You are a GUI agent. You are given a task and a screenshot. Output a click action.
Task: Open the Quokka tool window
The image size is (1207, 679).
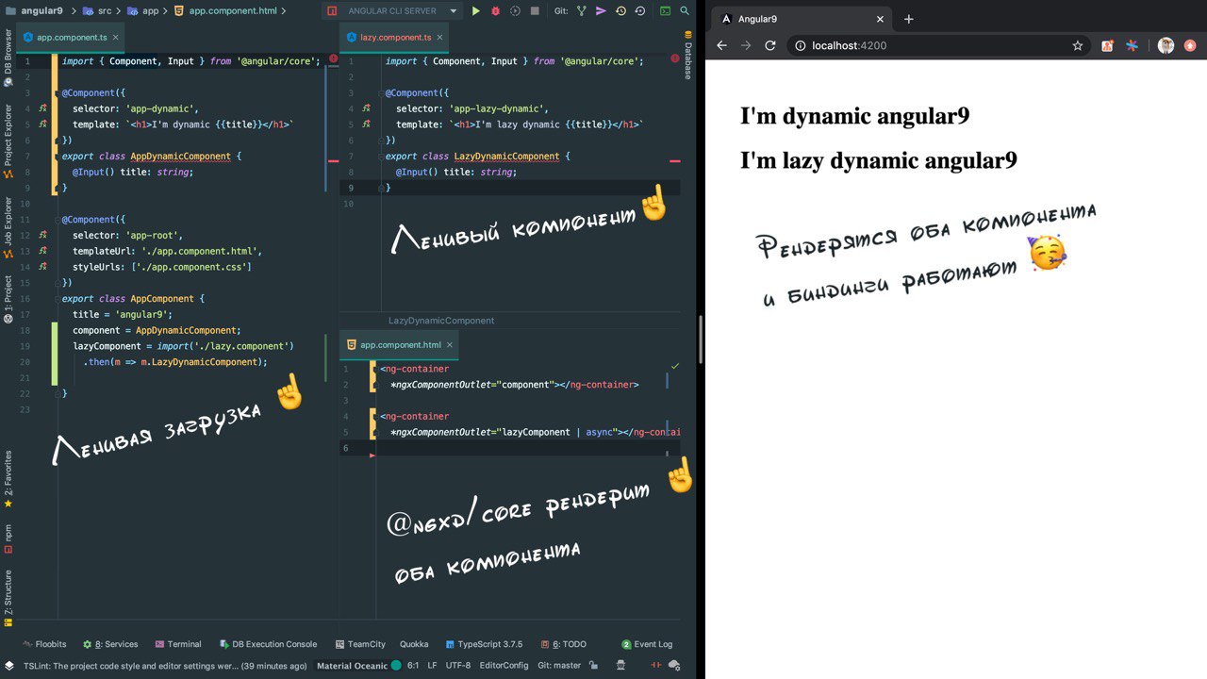(x=414, y=644)
